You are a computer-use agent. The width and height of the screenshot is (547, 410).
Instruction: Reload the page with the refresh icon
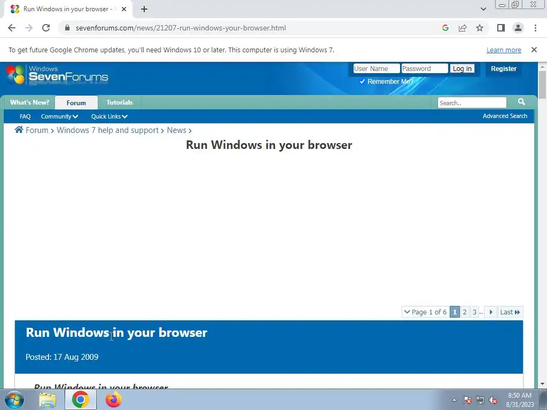tap(46, 28)
